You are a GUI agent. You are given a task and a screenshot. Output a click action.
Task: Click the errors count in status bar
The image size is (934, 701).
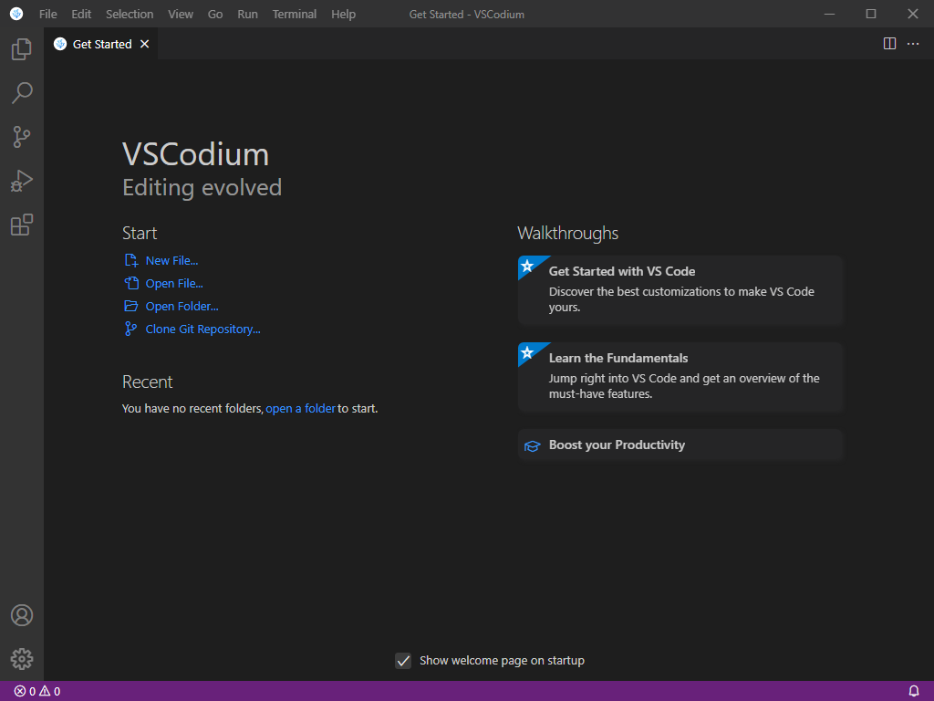click(25, 692)
